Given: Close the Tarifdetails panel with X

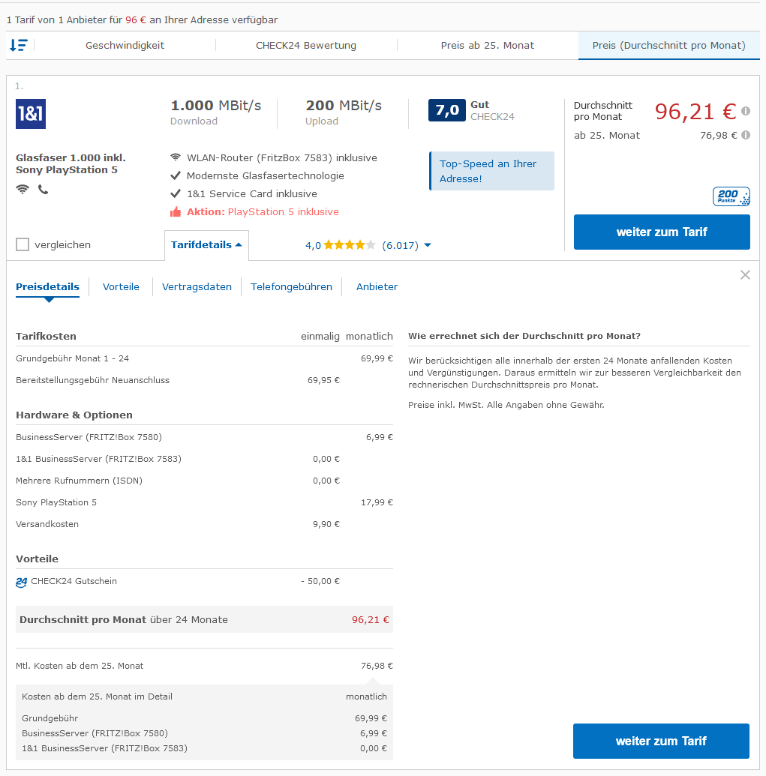Looking at the screenshot, I should pyautogui.click(x=745, y=275).
